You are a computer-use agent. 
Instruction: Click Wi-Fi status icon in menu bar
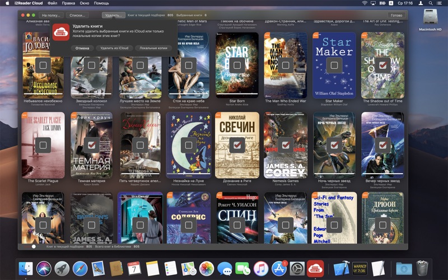tap(365, 3)
